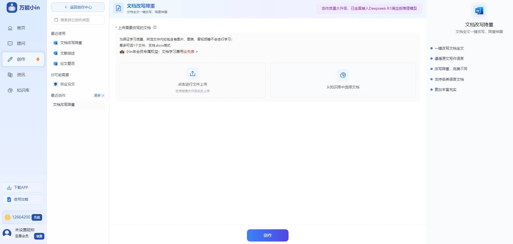Screen dimensions: 513x244
Task: Click the crown icon before 小in年会员专属权益
Action: [122, 52]
